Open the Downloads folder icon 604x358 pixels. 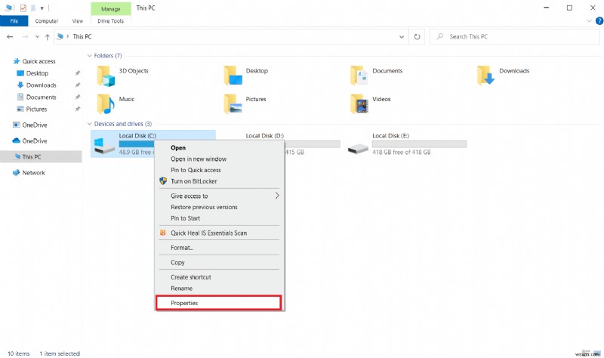coord(485,76)
